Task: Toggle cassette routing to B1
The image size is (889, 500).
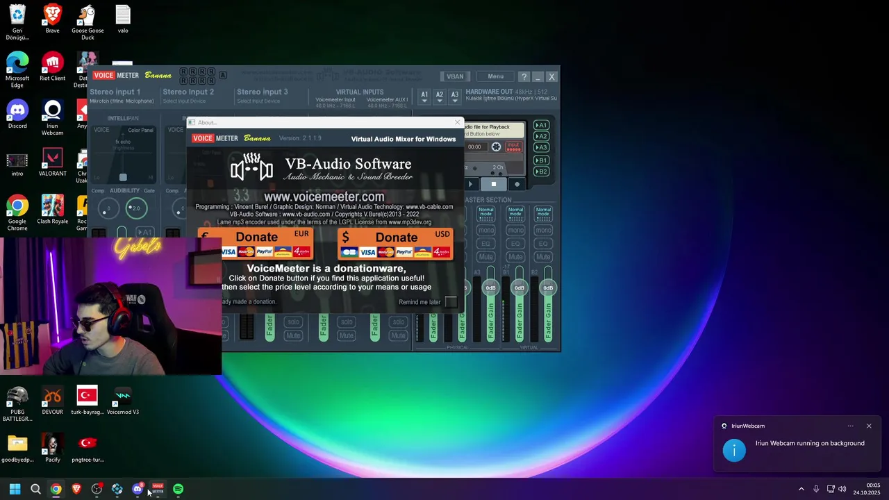Action: (x=541, y=160)
